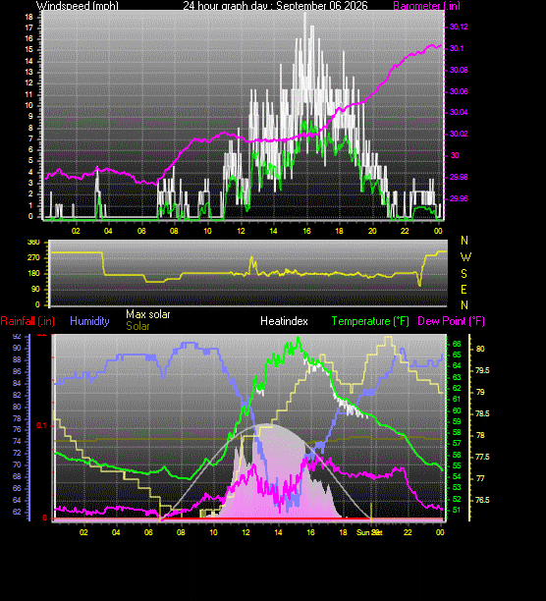This screenshot has width=546, height=601.
Task: Click temperature axis value 53
Action: tap(457, 487)
